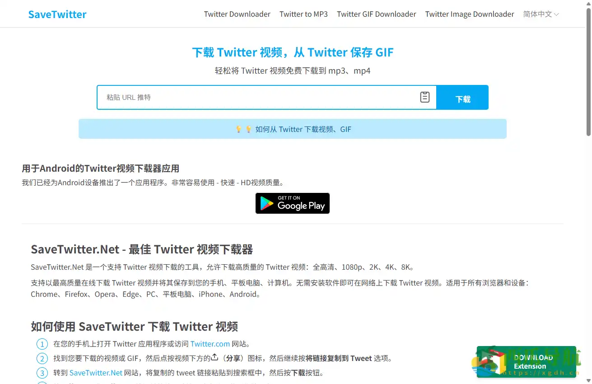Viewport: 592px width, 384px height.
Task: Click the paste-from-clipboard icon in the URL box
Action: 424,97
